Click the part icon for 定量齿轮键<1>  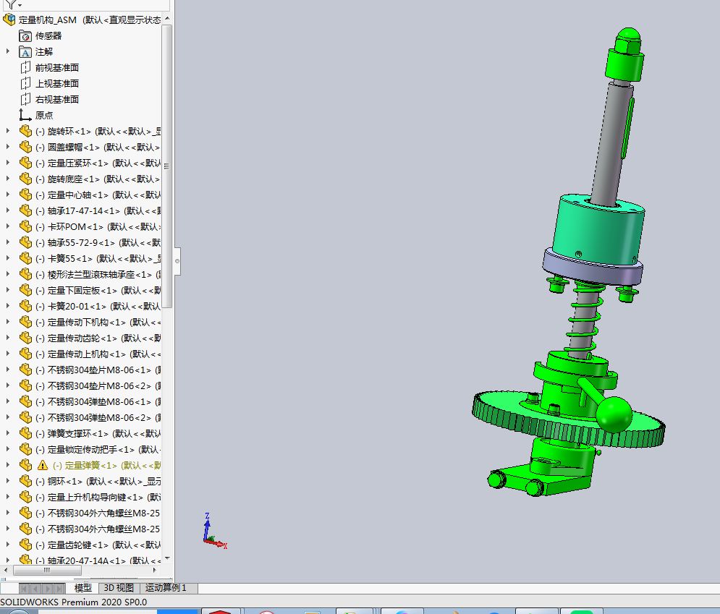pos(26,545)
